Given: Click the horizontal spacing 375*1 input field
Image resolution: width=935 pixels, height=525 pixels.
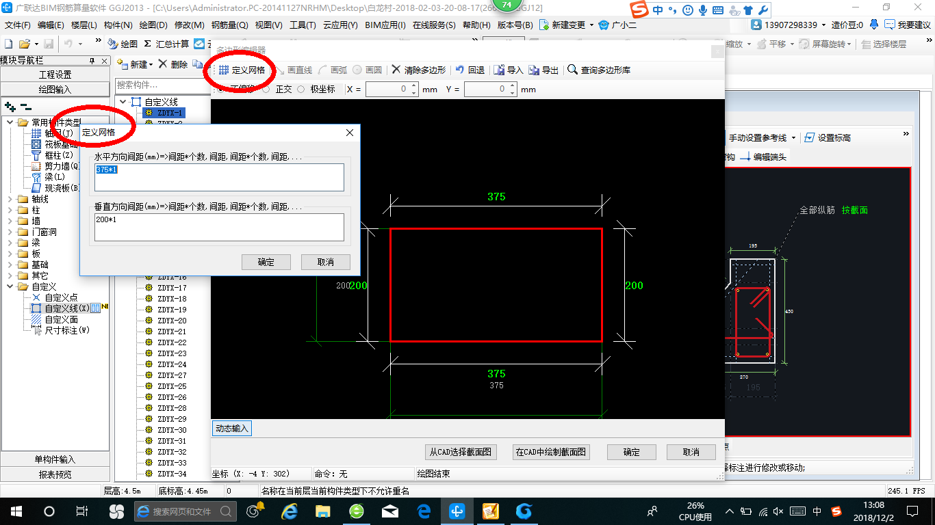Looking at the screenshot, I should tap(219, 177).
